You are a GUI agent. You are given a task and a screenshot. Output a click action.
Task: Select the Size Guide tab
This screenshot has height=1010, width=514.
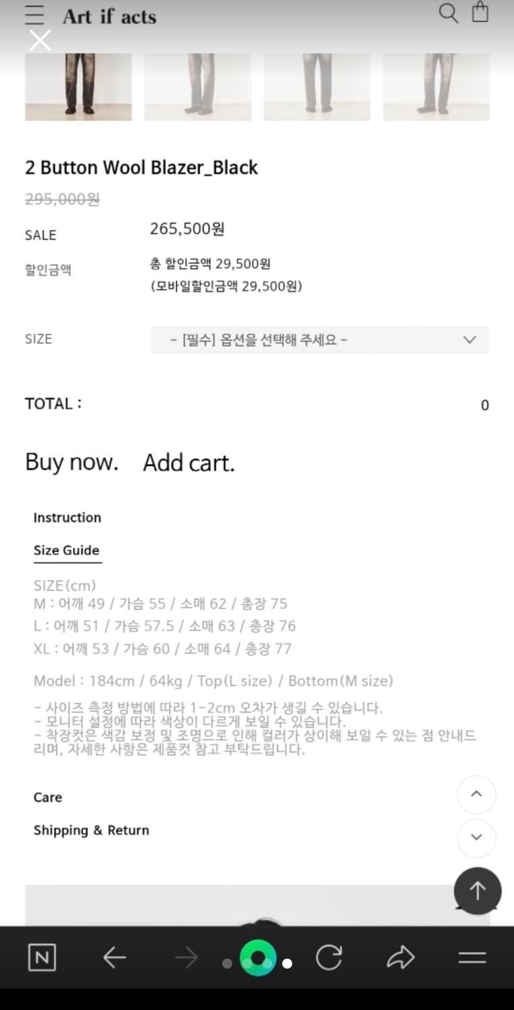67,550
